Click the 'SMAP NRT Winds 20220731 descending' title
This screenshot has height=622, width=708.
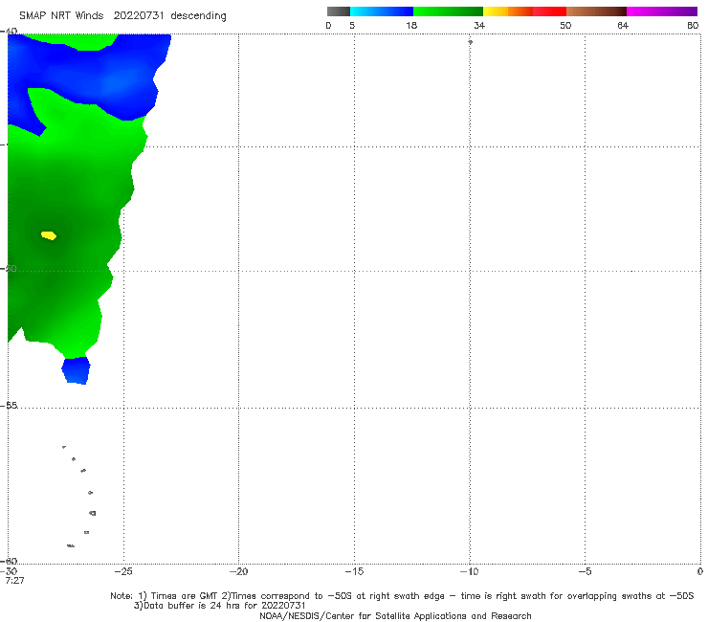coord(122,16)
